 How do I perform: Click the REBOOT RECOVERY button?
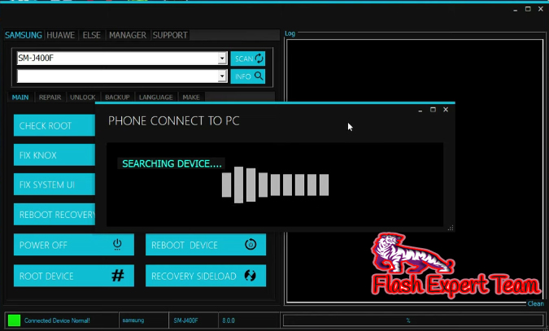[54, 215]
